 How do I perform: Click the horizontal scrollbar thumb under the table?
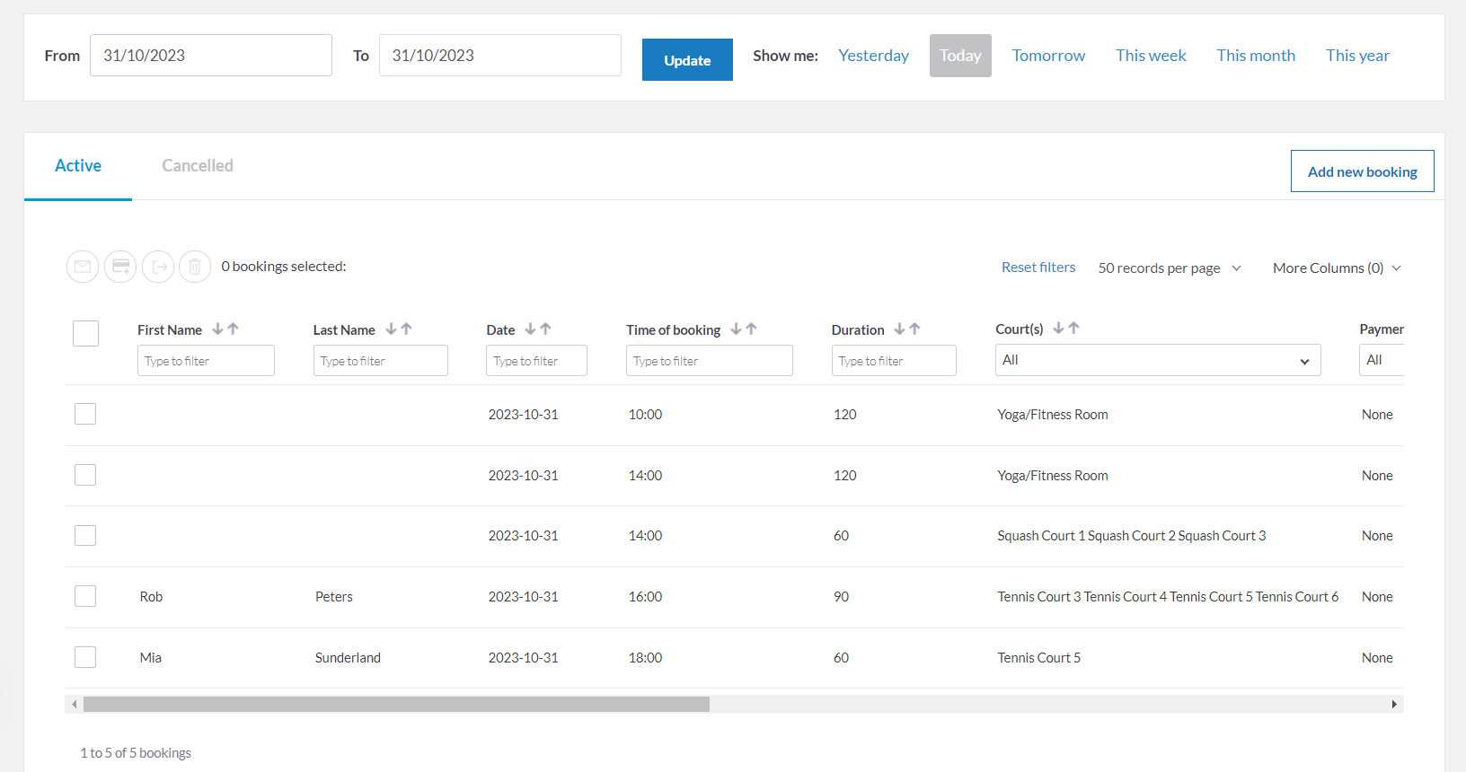[395, 705]
